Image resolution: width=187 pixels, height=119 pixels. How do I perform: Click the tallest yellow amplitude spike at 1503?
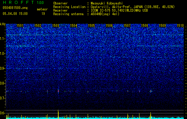pos(58,114)
